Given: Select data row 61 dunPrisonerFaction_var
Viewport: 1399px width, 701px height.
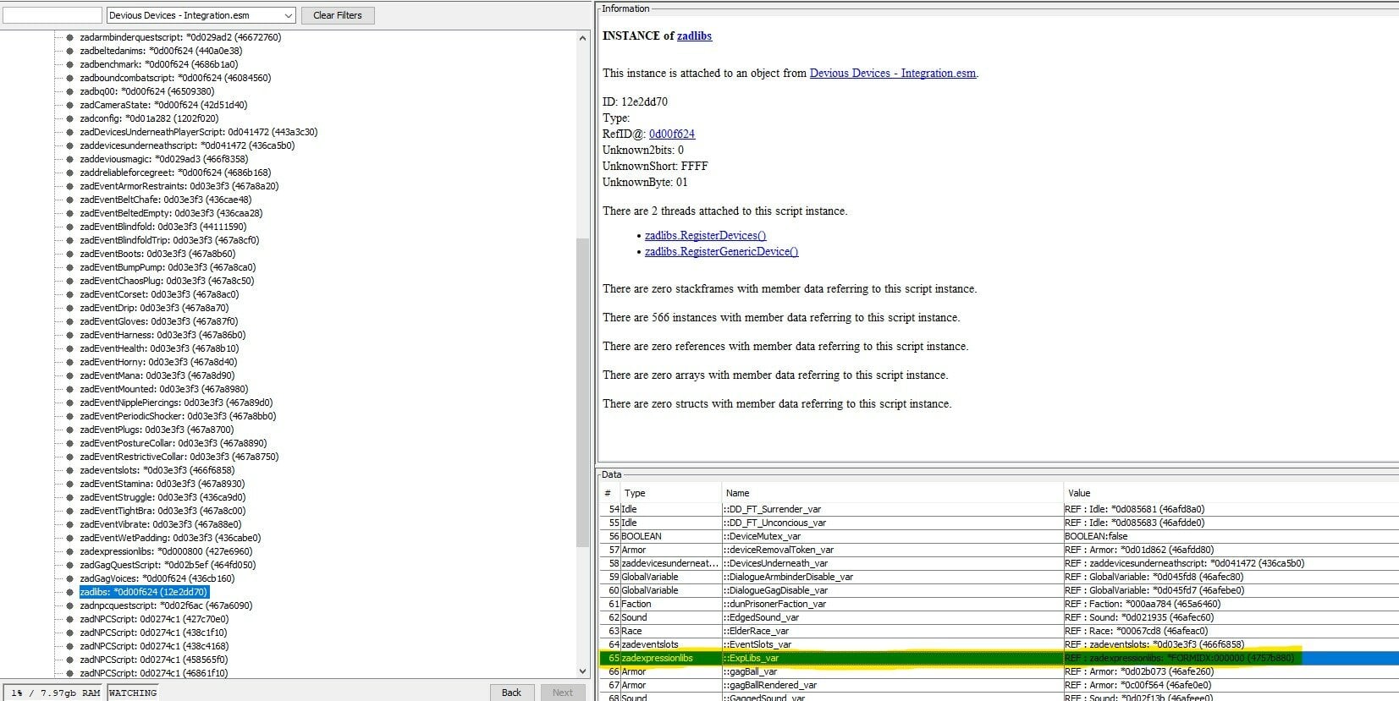Looking at the screenshot, I should point(1000,604).
